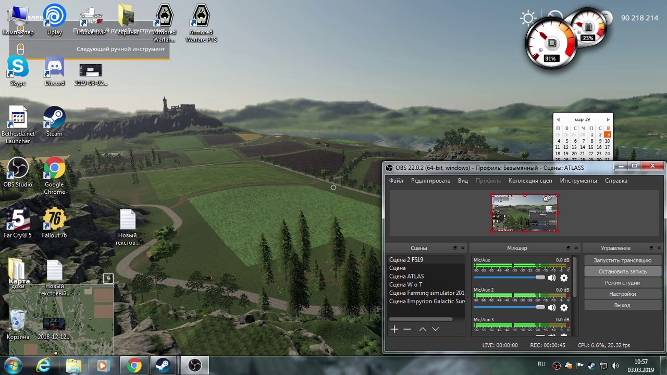Click the OBS preview thumbnail
667x375 pixels.
pyautogui.click(x=524, y=213)
